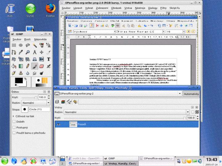Select the Perspective tool

coord(35,59)
